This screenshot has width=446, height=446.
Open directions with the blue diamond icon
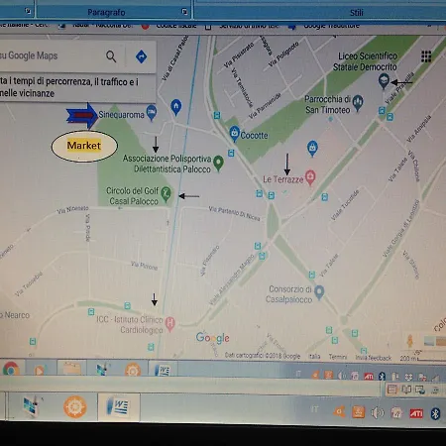pyautogui.click(x=142, y=56)
